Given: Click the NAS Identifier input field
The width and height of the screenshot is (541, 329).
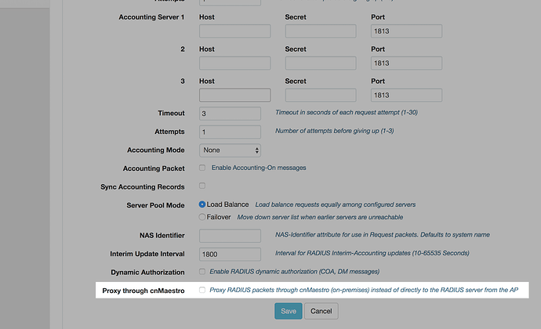Looking at the screenshot, I should (230, 236).
